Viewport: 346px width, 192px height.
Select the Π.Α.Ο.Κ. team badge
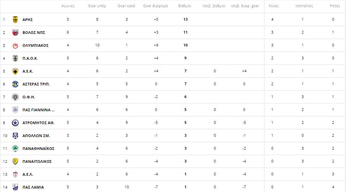click(x=15, y=58)
